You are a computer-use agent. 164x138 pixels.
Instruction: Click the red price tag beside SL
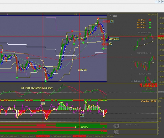105,44
